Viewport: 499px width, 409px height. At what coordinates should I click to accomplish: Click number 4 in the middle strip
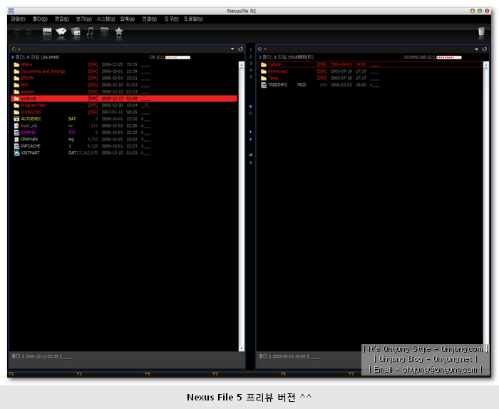click(x=250, y=70)
